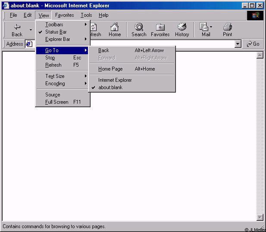266x232 pixels.
Task: Click the Search globe icon
Action: 139,27
